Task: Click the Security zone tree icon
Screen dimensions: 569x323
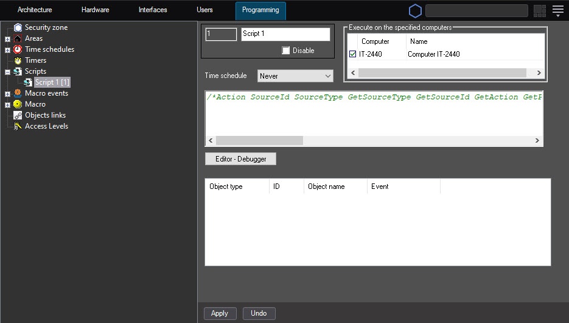Action: (18, 27)
